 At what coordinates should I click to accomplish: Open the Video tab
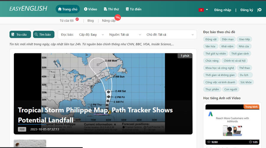(90, 9)
